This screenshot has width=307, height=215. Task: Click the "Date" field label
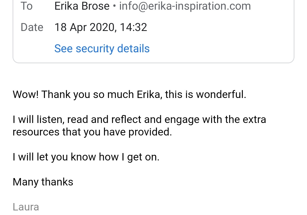point(32,27)
